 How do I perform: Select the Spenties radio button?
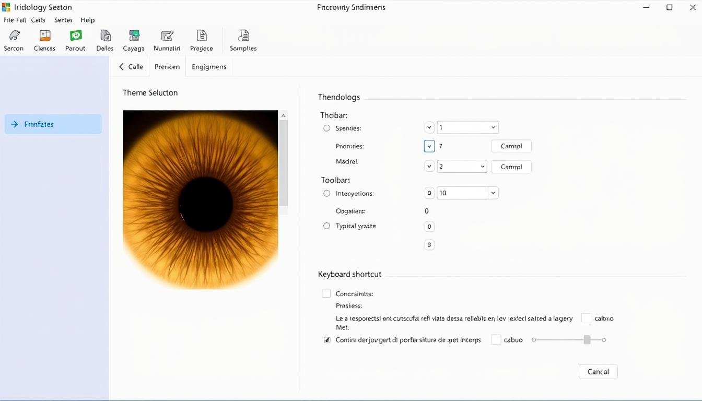[327, 128]
